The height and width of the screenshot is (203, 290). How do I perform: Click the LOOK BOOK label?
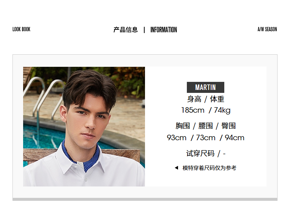coord(21,29)
